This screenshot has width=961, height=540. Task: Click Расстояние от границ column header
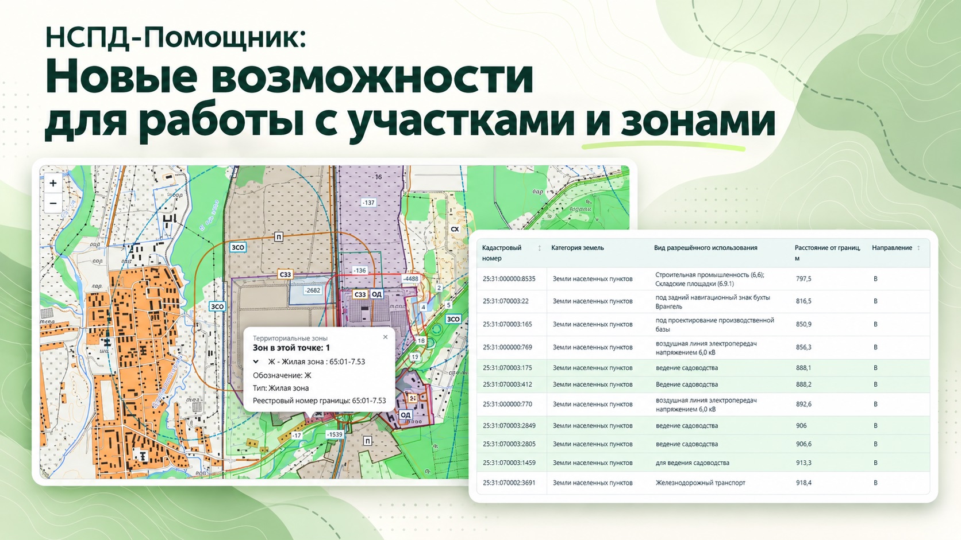827,252
